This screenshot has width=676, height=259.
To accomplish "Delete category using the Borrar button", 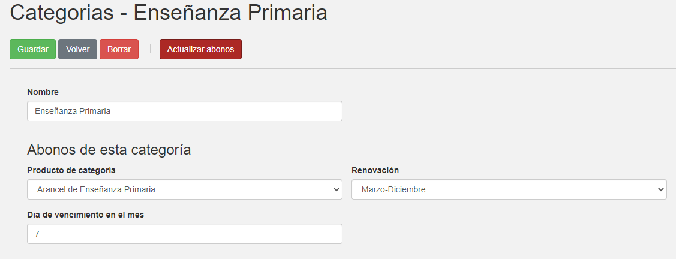I will click(x=119, y=49).
